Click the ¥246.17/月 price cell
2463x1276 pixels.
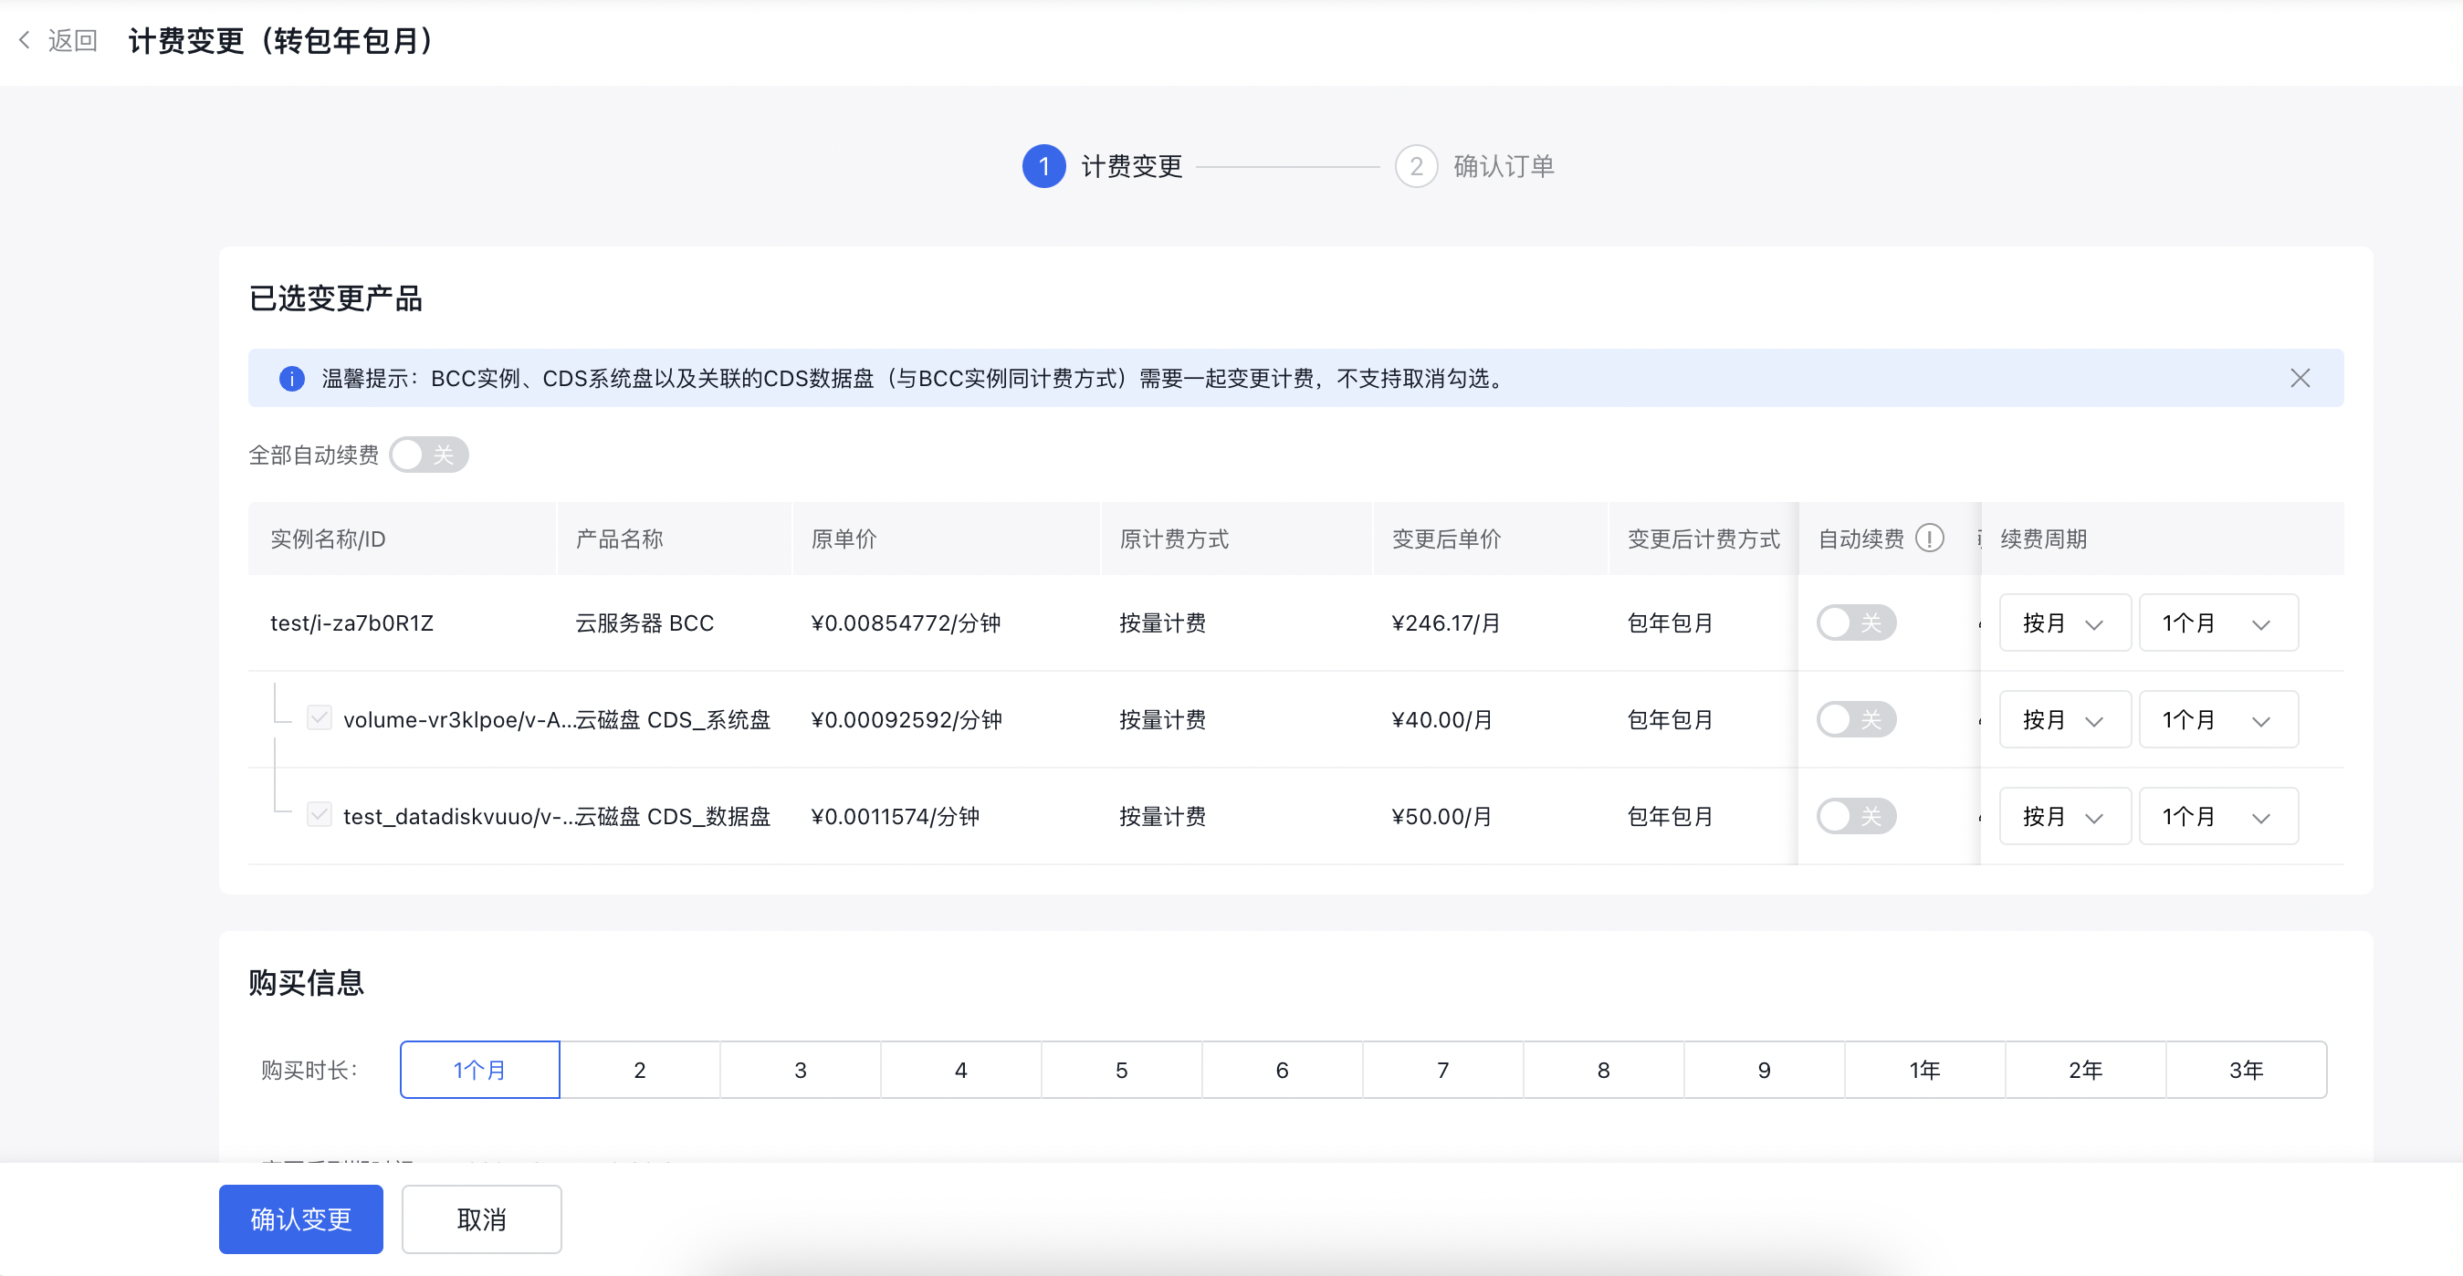pyautogui.click(x=1446, y=623)
